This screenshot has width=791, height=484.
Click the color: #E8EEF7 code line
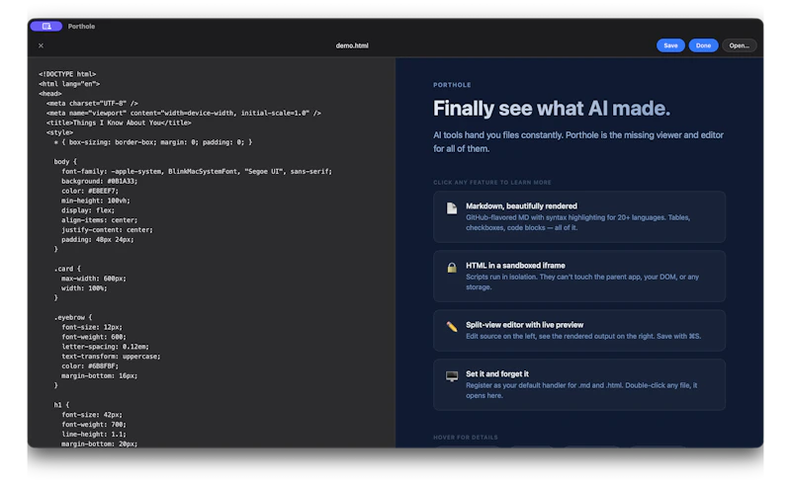pos(90,191)
